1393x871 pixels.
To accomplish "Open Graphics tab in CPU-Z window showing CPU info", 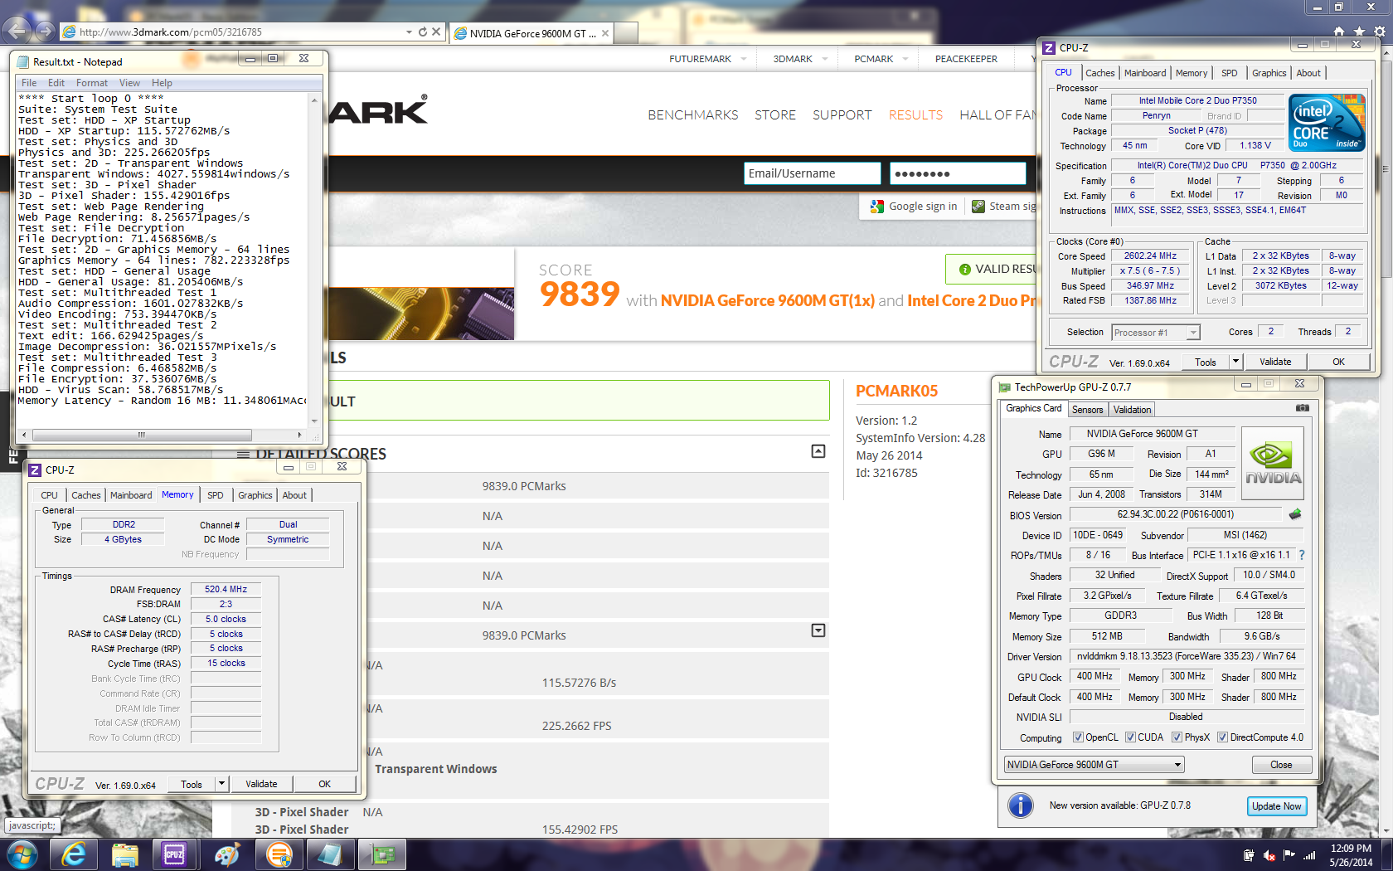I will click(1269, 73).
